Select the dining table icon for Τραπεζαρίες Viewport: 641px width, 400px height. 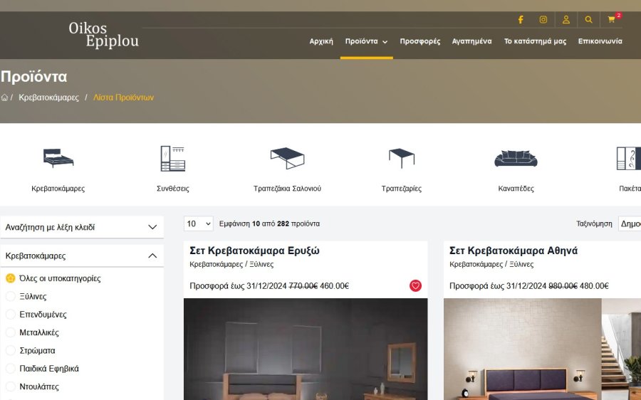[402, 158]
